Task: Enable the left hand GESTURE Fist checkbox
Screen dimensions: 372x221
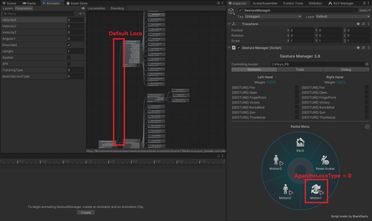Action: pos(297,87)
